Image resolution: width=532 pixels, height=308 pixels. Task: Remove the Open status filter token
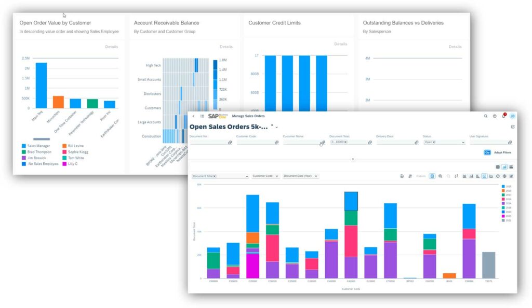point(434,142)
